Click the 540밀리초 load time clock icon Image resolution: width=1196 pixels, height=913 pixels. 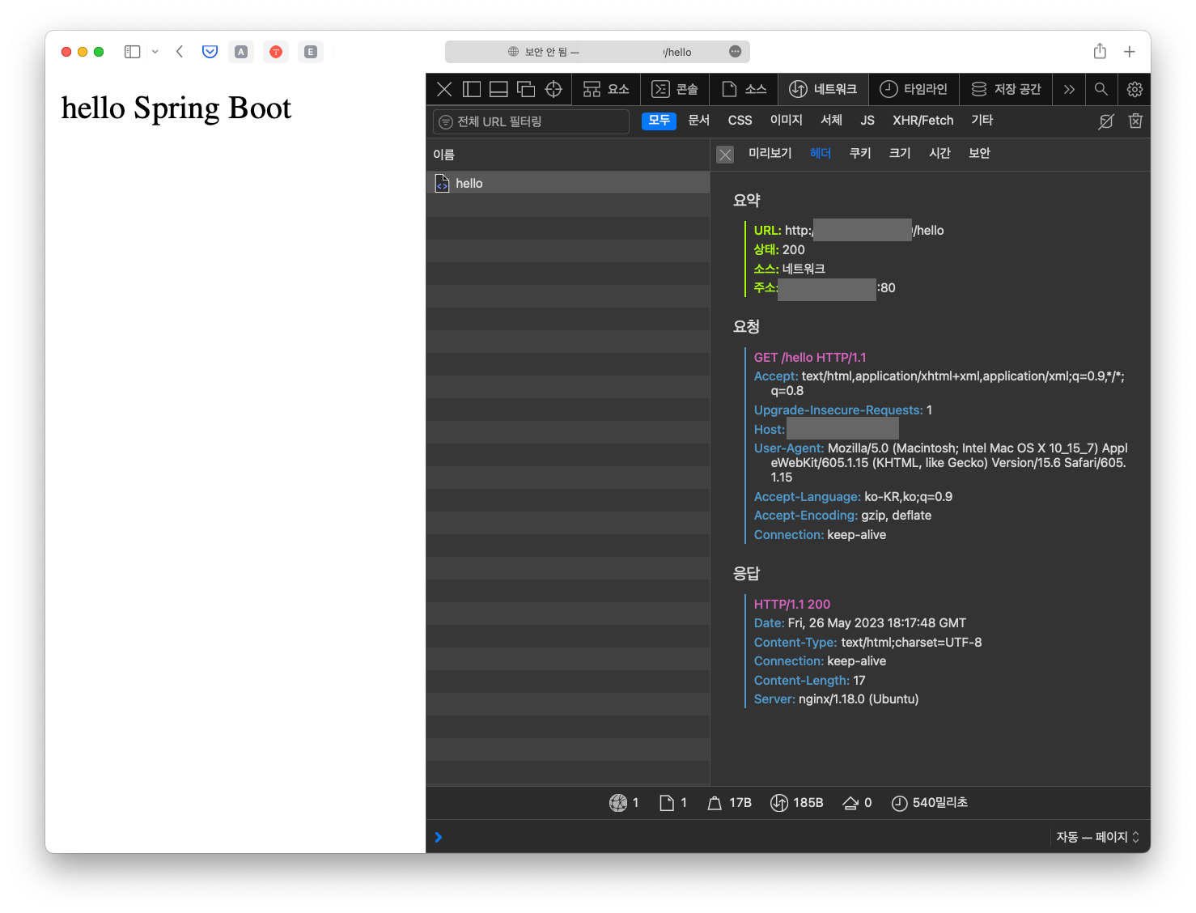click(899, 803)
